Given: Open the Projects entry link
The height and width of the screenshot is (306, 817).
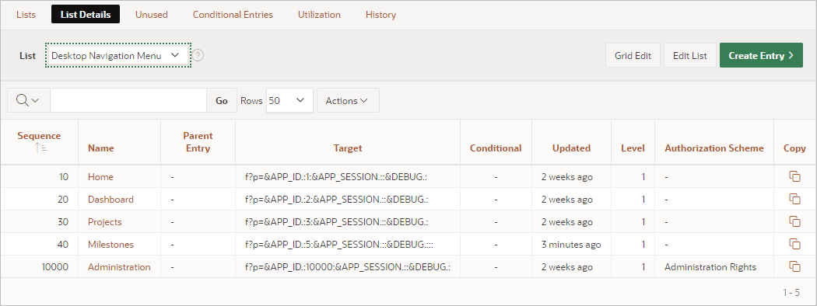Looking at the screenshot, I should (105, 221).
